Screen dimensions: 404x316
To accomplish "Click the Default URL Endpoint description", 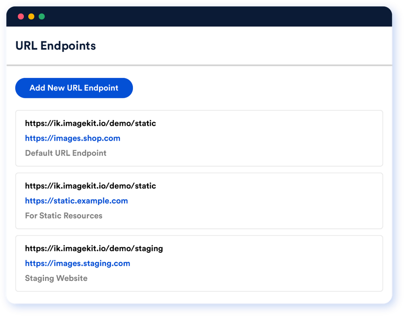I will 66,153.
